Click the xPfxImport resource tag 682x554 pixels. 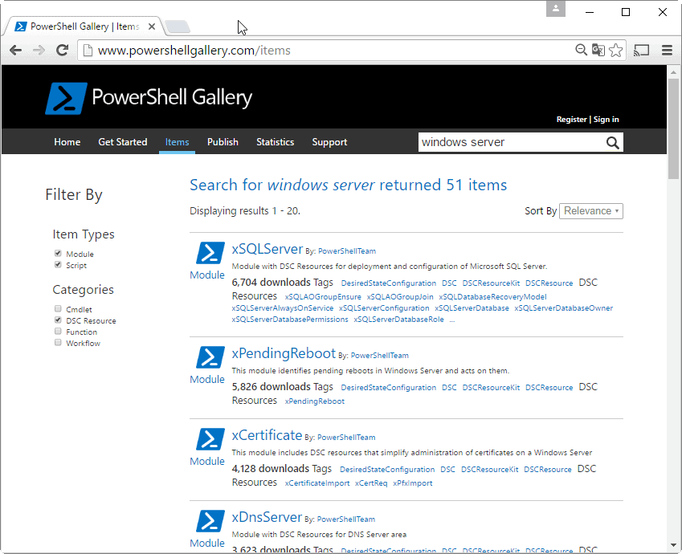412,483
